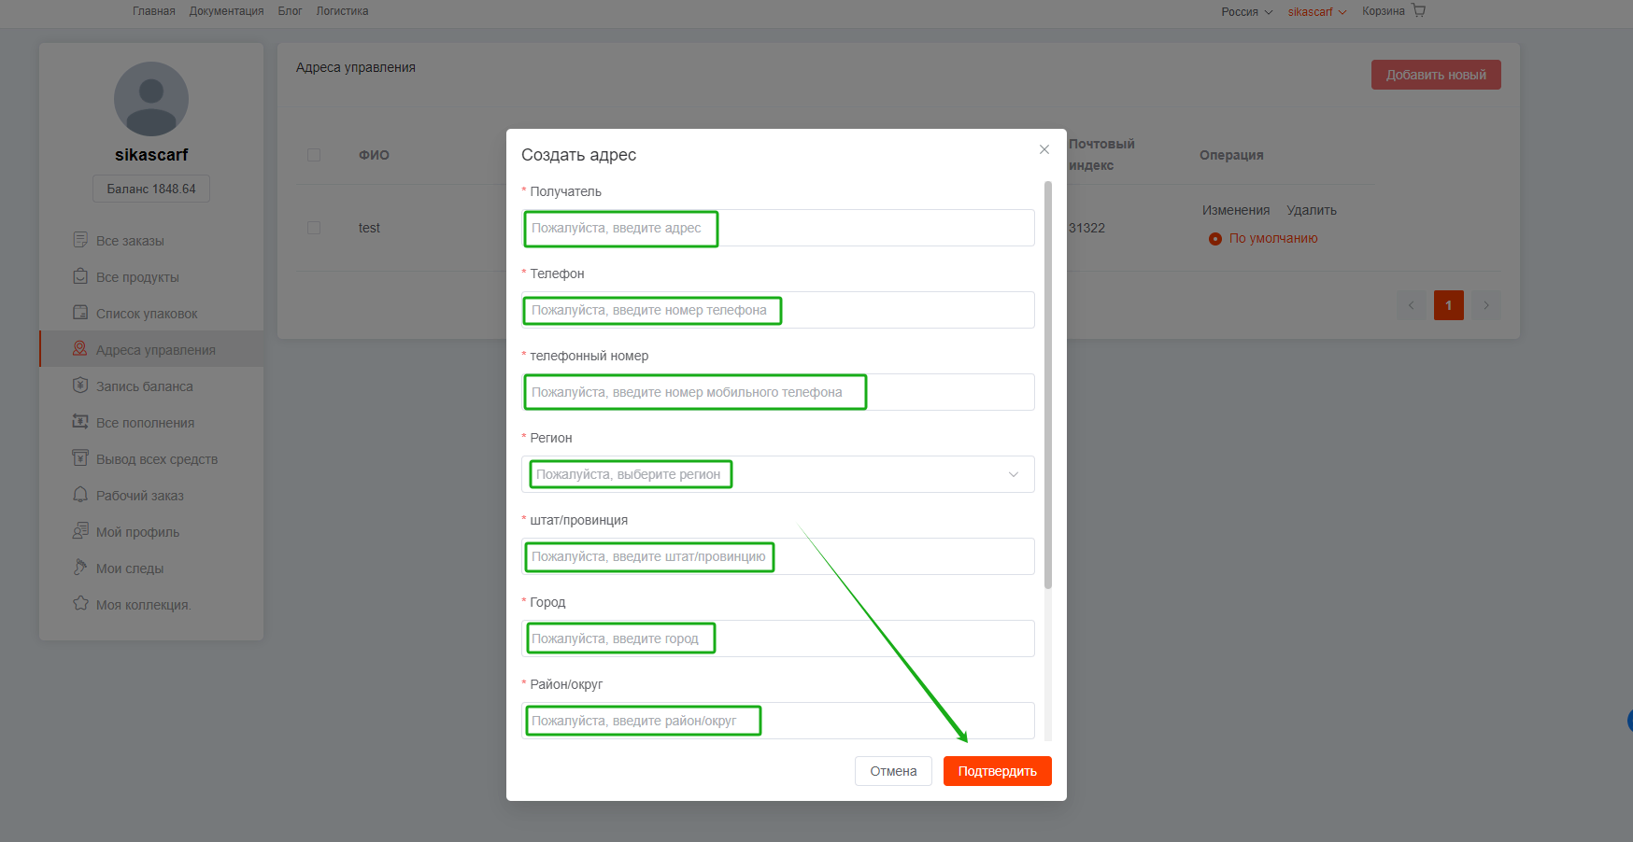
Task: Click the 'Мои следы' footprint icon
Action: [80, 568]
